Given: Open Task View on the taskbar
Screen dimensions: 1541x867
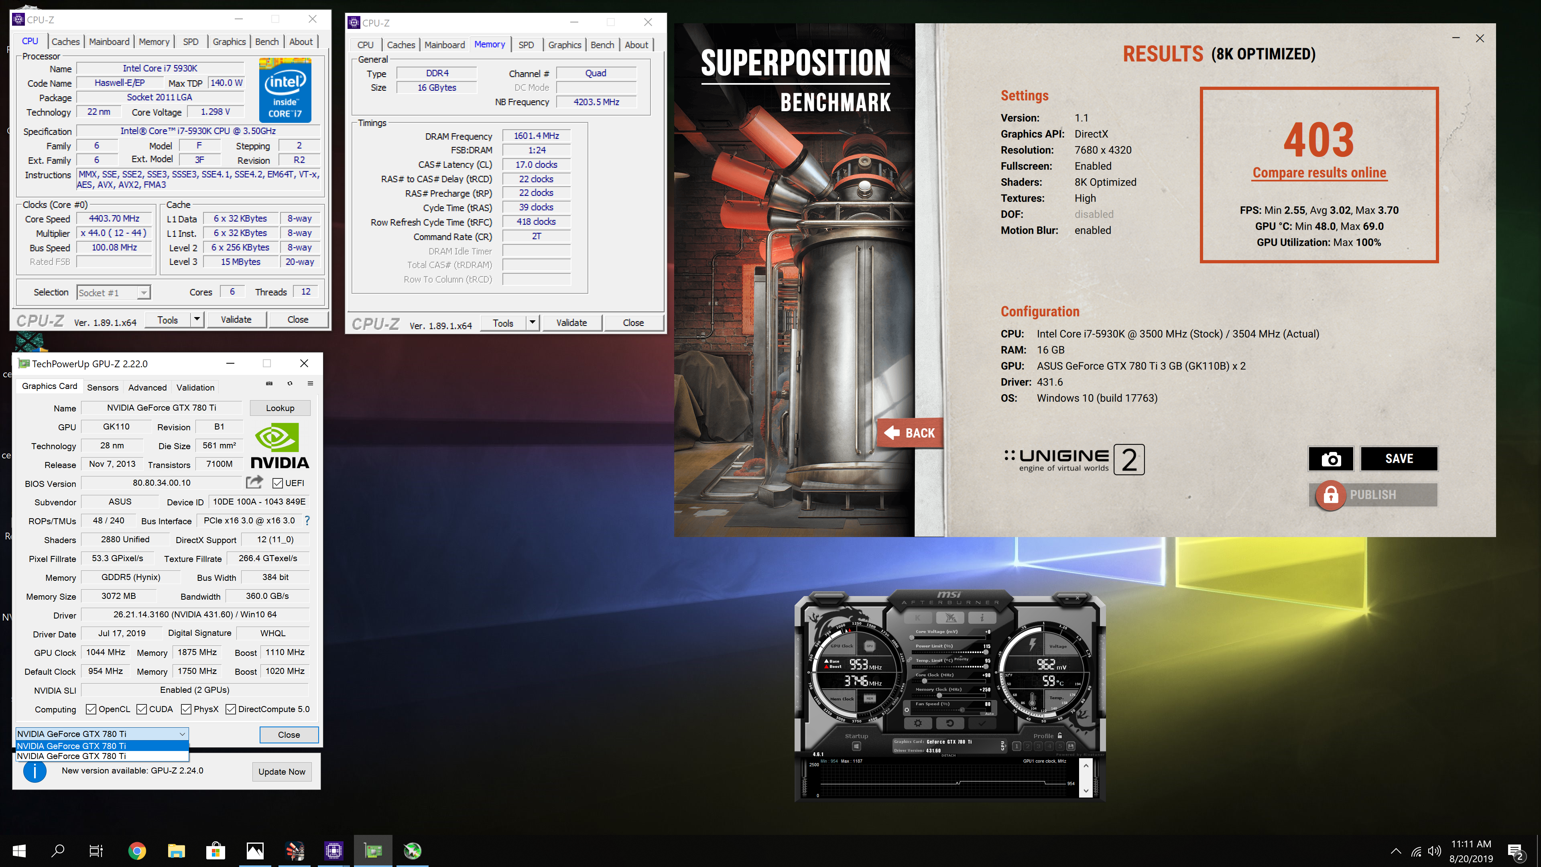Looking at the screenshot, I should pyautogui.click(x=96, y=851).
